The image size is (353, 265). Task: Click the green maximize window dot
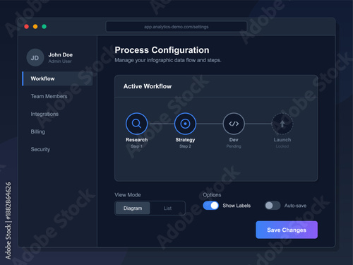pyautogui.click(x=44, y=27)
